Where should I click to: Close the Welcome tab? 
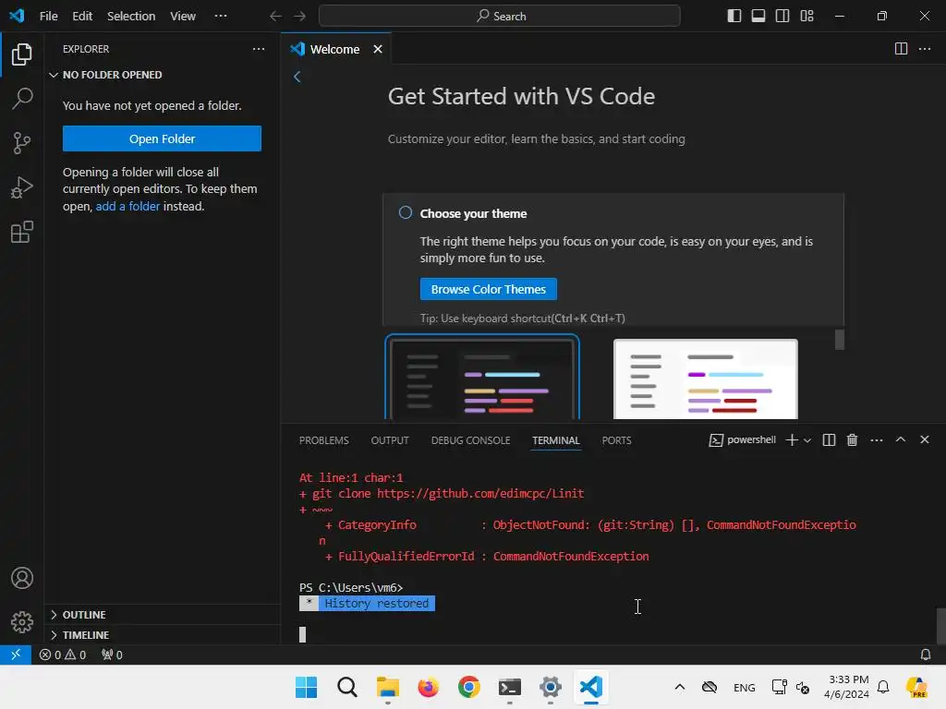[x=378, y=50]
